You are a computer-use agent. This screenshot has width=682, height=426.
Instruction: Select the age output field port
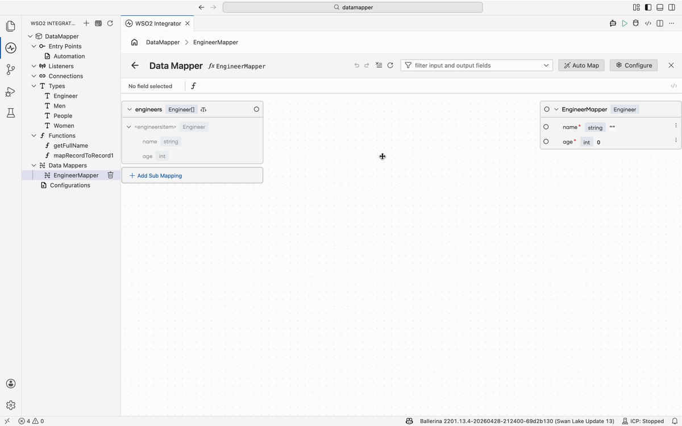coord(546,142)
